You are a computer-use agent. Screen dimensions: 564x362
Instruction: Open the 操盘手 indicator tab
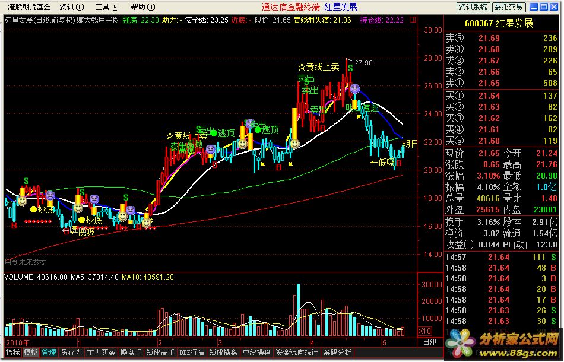click(131, 353)
